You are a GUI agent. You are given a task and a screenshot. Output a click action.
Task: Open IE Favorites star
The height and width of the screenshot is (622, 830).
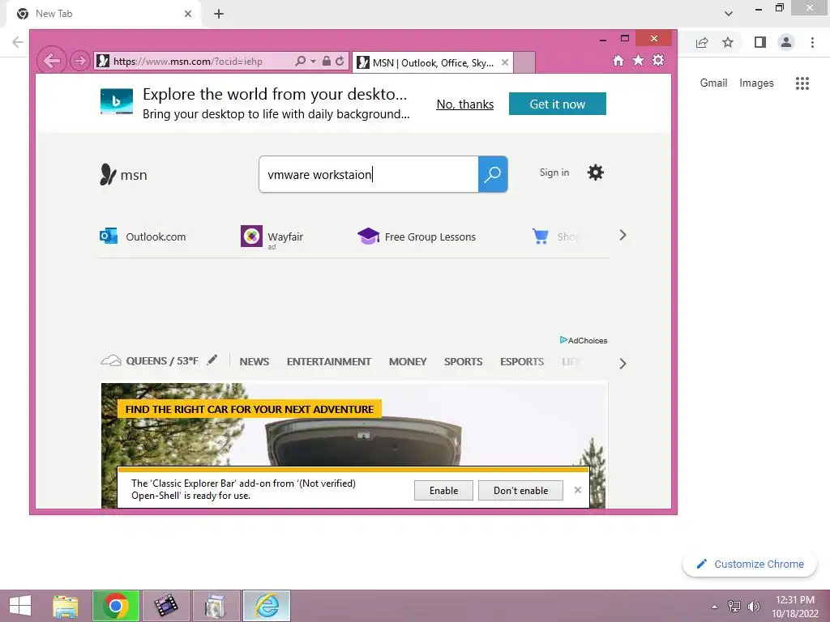pyautogui.click(x=639, y=60)
